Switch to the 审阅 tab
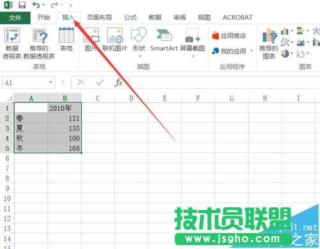Viewport: 320px width, 249px height. click(x=179, y=17)
